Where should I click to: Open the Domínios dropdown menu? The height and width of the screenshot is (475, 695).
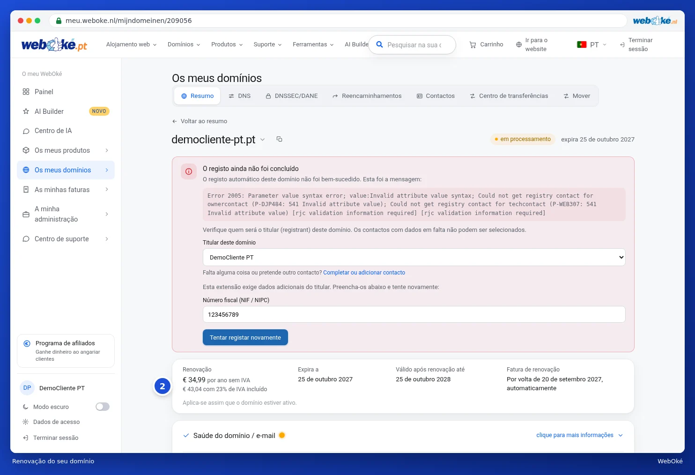pos(184,45)
